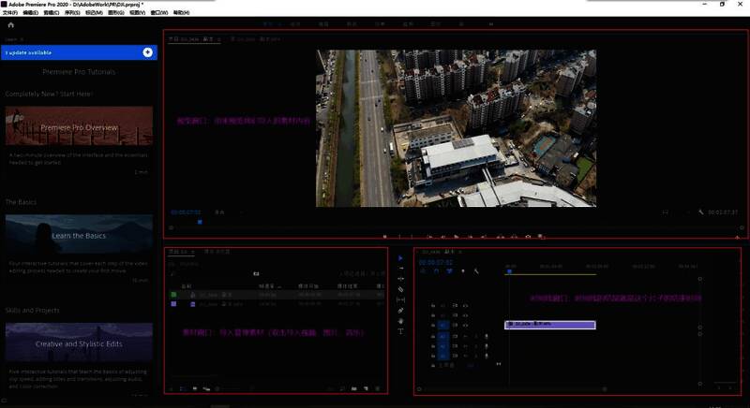Open the 帮助(H) menu
750x408 pixels.
click(x=181, y=13)
